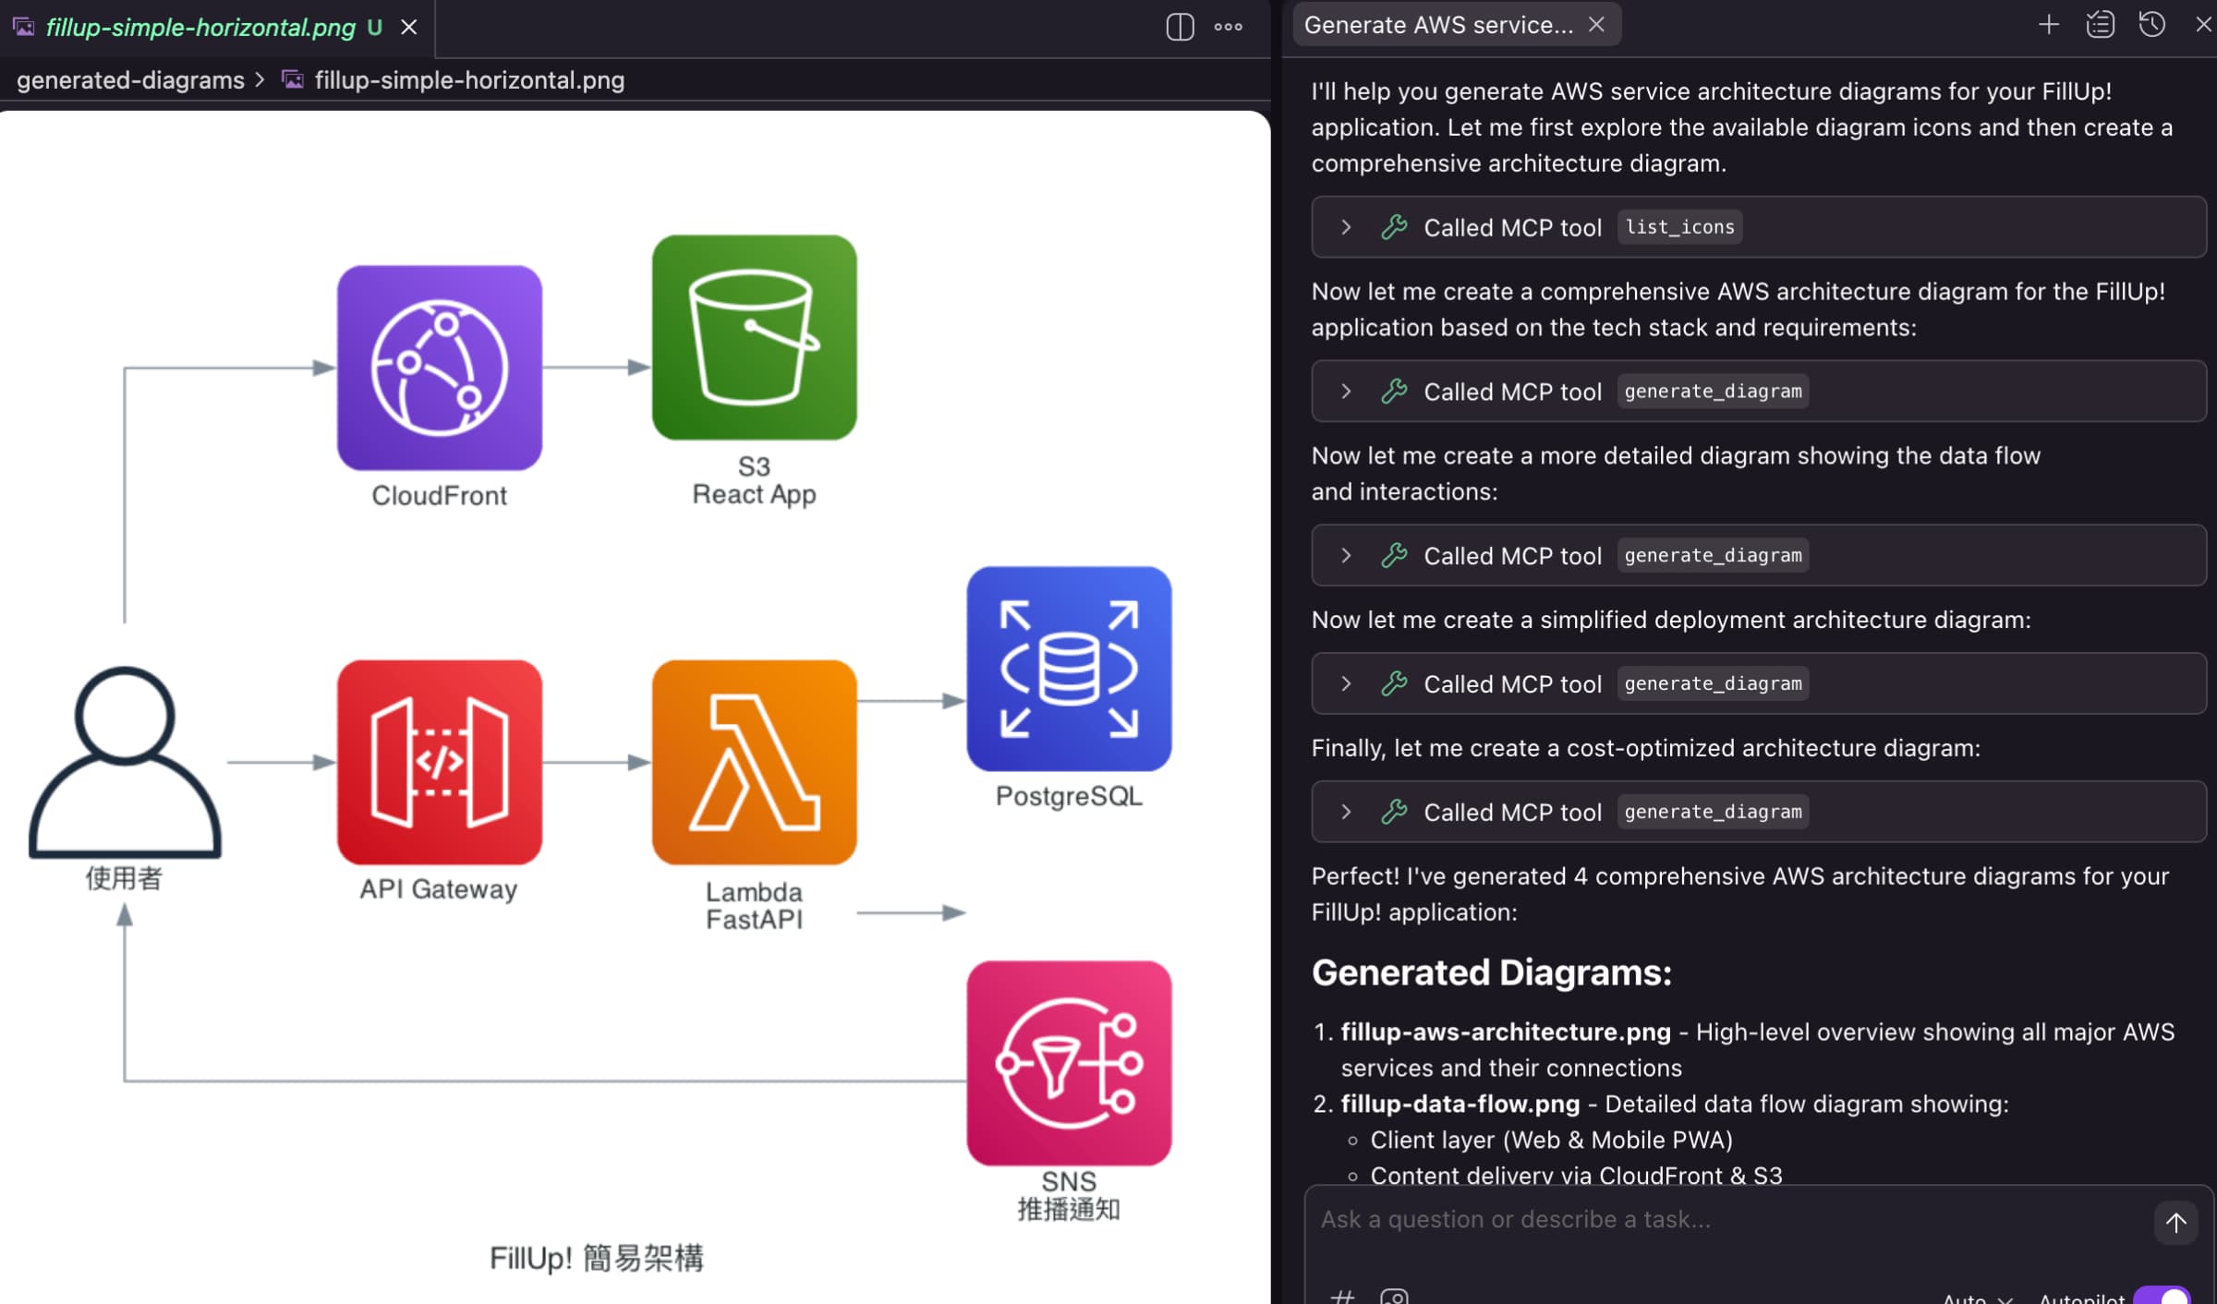This screenshot has width=2217, height=1304.
Task: Click the hashtag context icon in chat input
Action: 1344,1296
